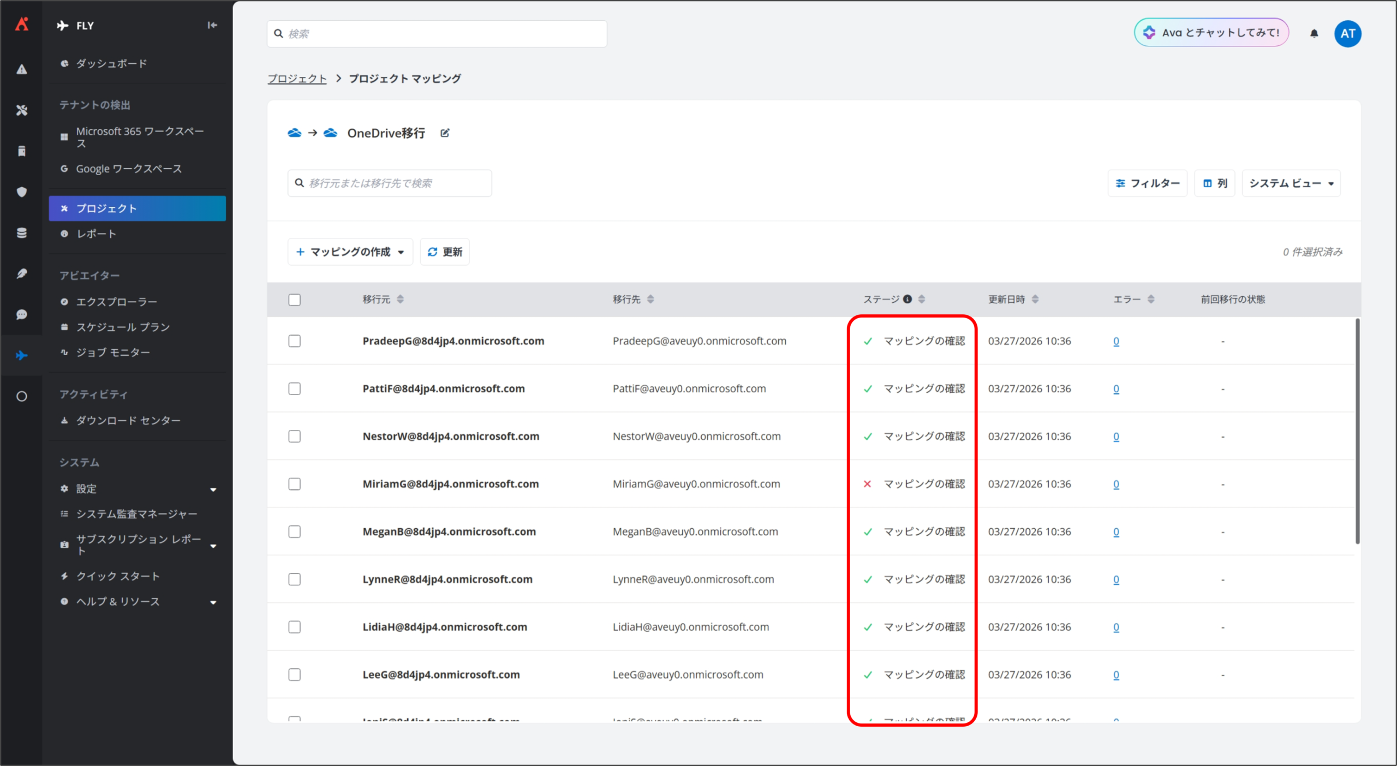This screenshot has width=1397, height=766.
Task: Collapse the FLY sidebar panel
Action: (x=212, y=25)
